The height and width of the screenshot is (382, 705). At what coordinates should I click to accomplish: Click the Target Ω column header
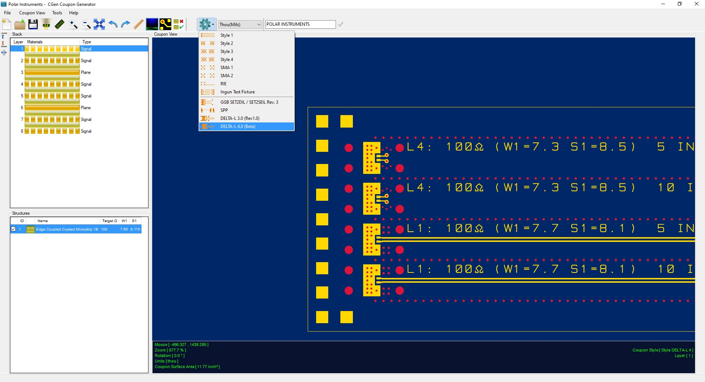(109, 221)
